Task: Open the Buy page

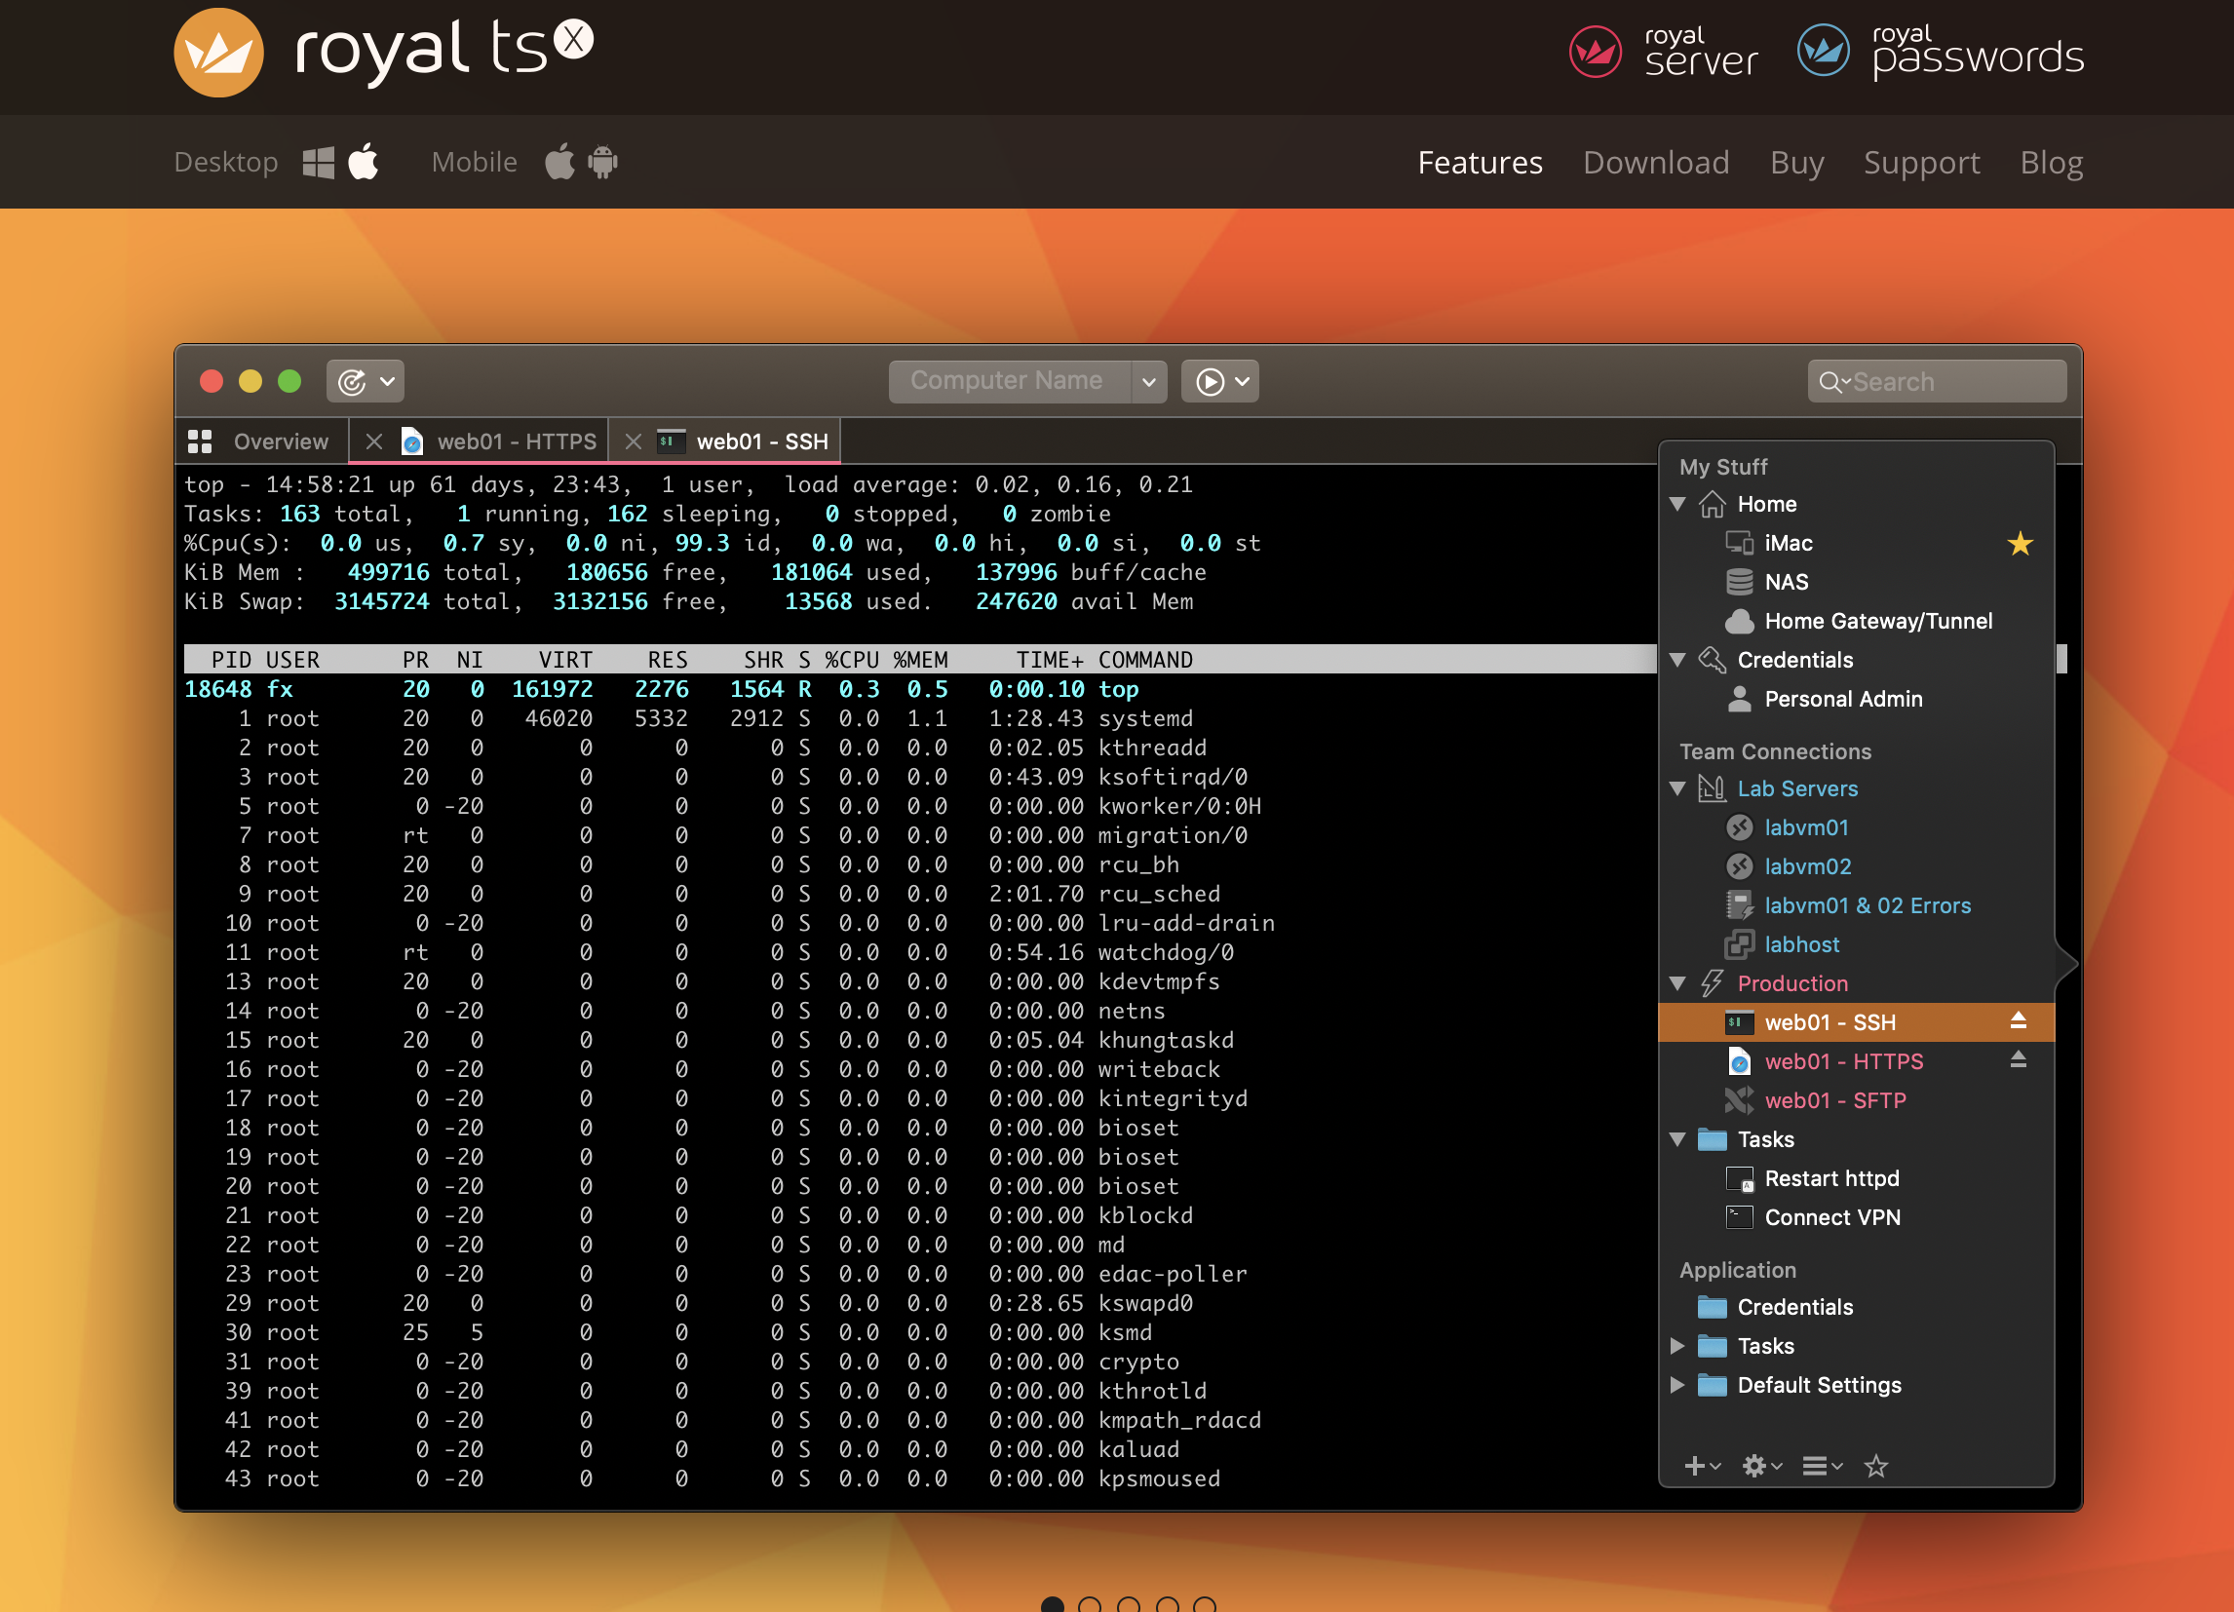Action: [x=1796, y=163]
